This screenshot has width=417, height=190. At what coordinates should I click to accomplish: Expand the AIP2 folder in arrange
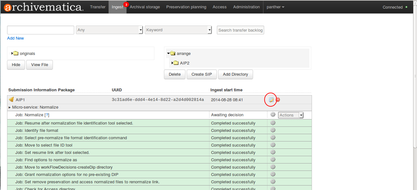pyautogui.click(x=172, y=63)
